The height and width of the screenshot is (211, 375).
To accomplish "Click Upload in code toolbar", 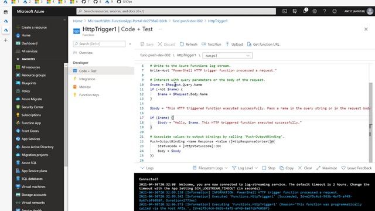I will (234, 45).
